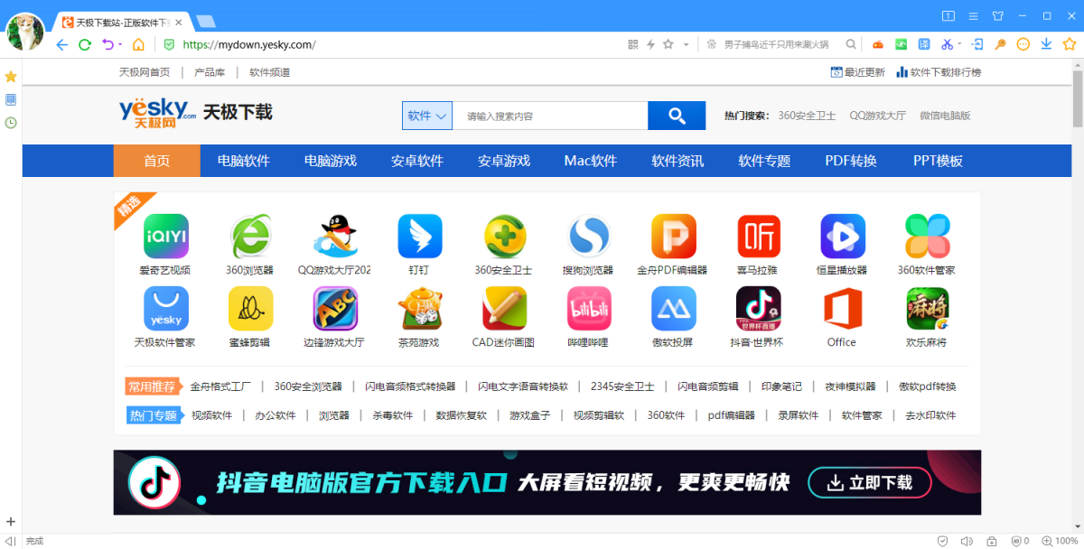This screenshot has height=549, width=1084.
Task: Click the yesky 天极网 logo
Action: coord(157,112)
